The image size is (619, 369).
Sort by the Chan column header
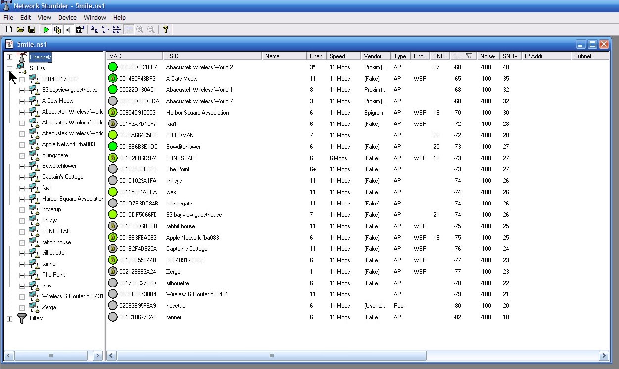(x=317, y=56)
